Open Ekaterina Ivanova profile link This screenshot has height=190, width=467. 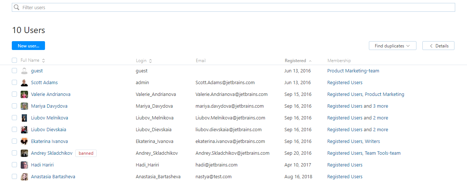point(49,141)
